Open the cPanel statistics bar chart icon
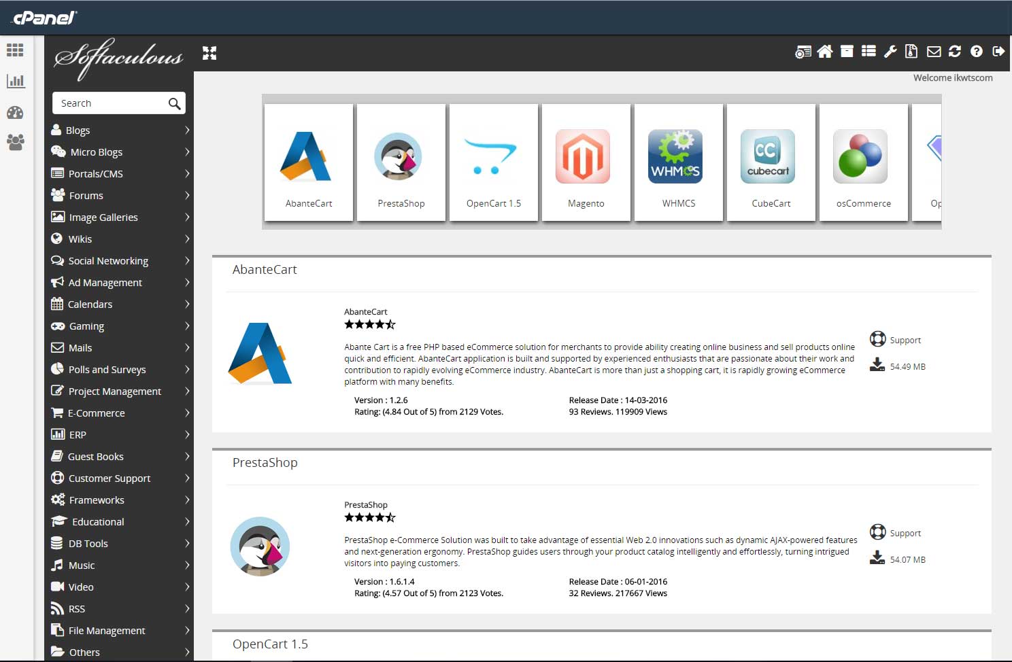This screenshot has height=662, width=1012. tap(15, 81)
